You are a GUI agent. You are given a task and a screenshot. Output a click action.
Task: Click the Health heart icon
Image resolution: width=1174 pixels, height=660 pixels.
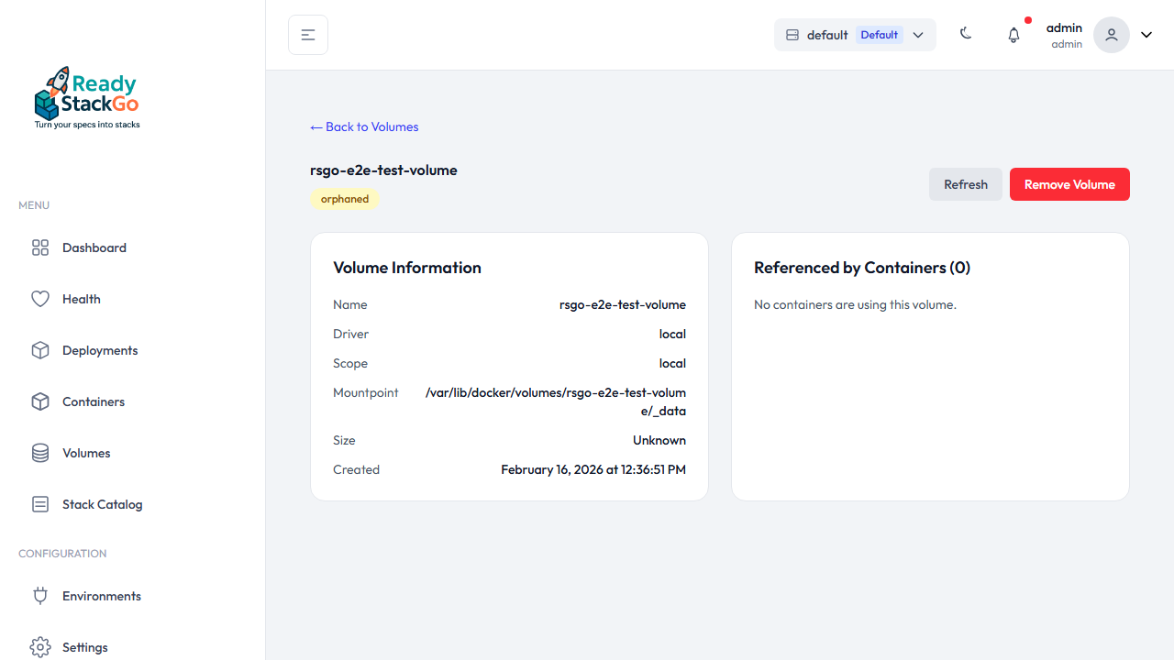click(x=39, y=299)
